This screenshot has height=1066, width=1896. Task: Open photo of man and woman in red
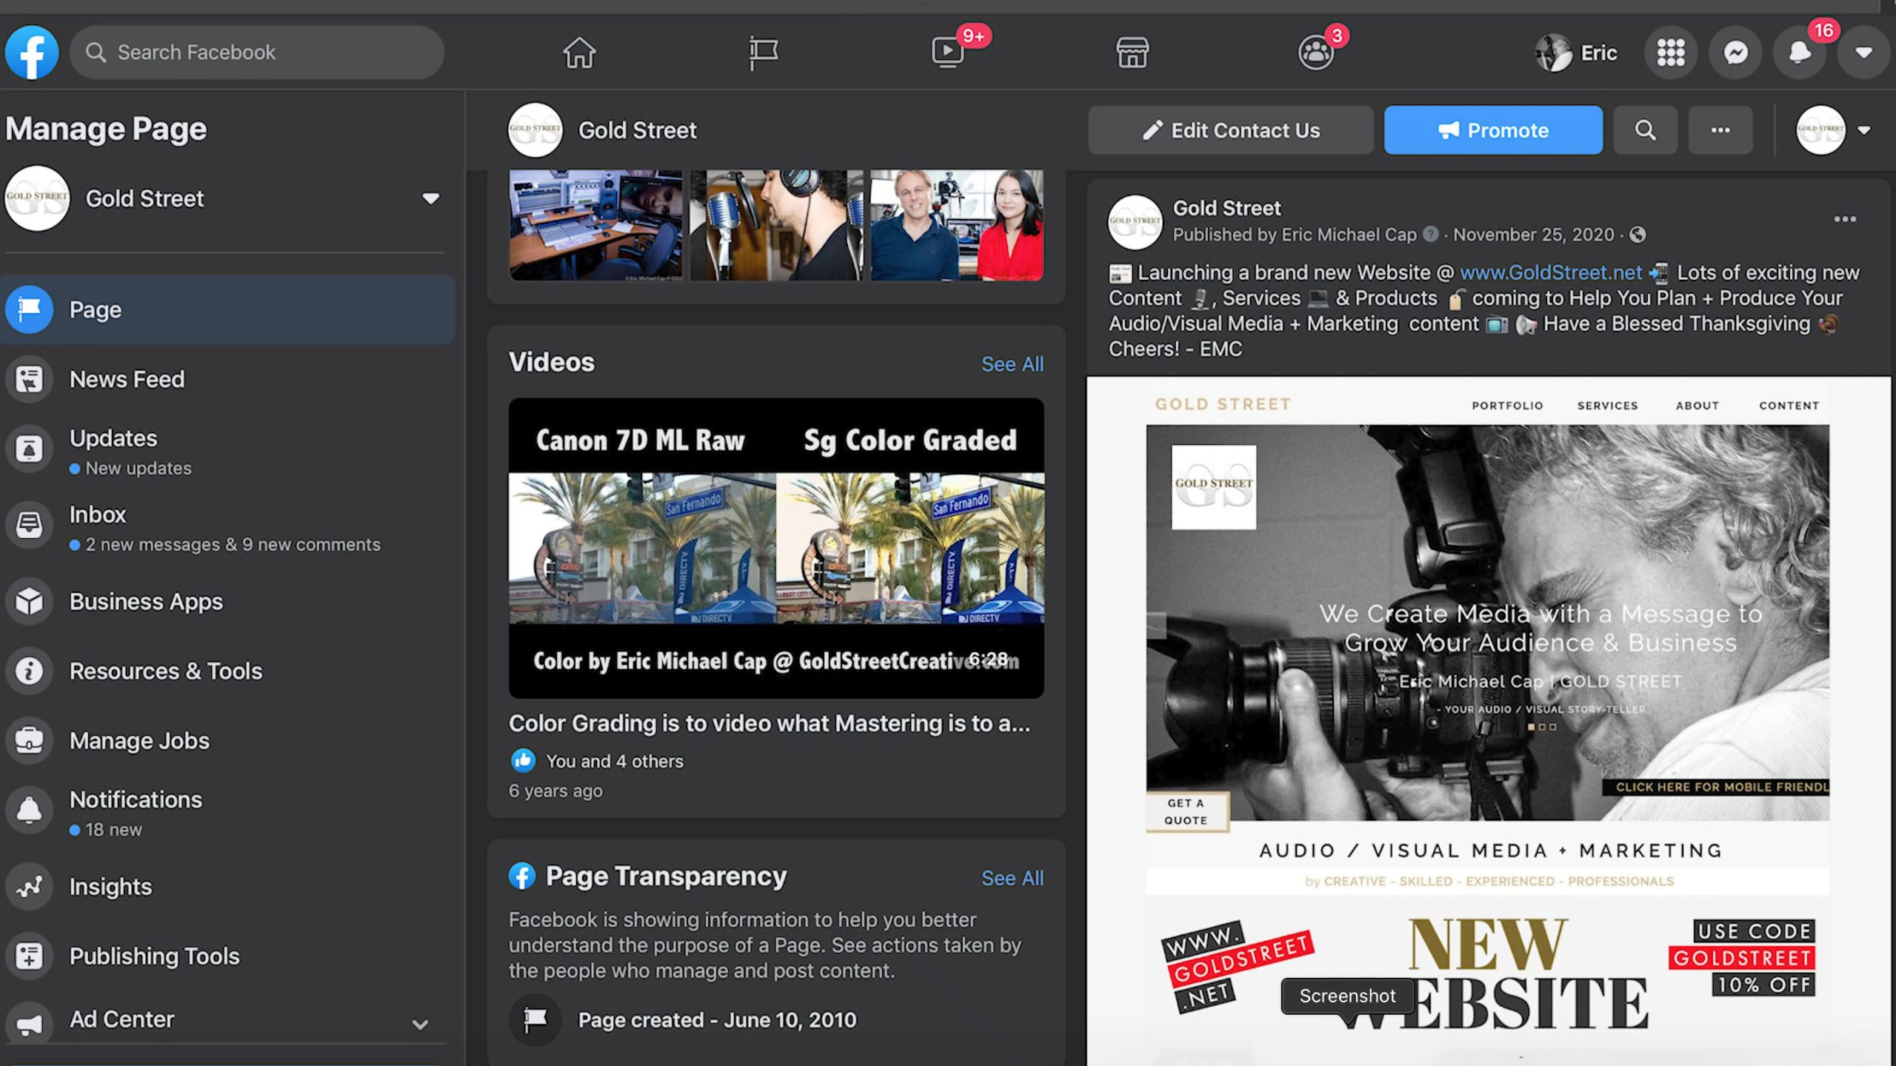957,225
